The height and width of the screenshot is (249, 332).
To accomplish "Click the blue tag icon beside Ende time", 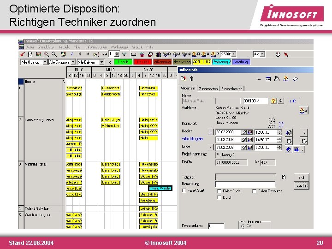I will (288, 149).
